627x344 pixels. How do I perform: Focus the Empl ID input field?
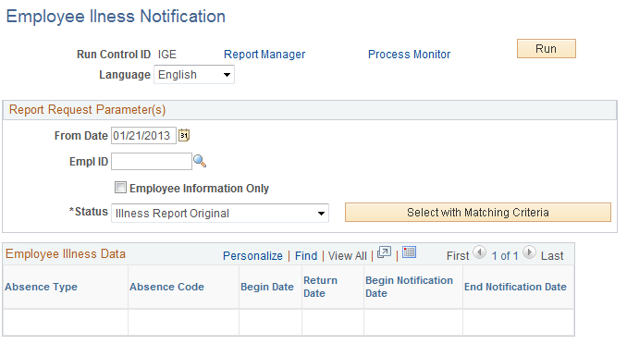[152, 161]
